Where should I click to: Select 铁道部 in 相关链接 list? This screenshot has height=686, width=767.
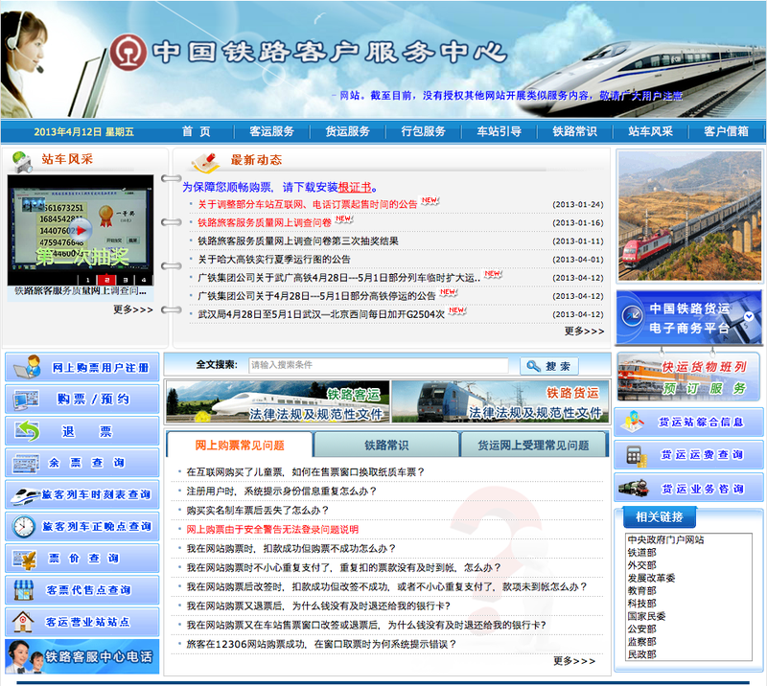pos(641,553)
